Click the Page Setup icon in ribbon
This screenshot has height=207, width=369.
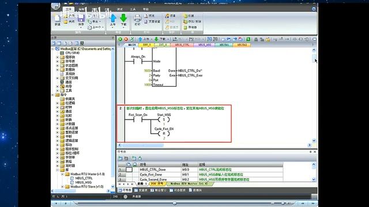[x=146, y=22]
